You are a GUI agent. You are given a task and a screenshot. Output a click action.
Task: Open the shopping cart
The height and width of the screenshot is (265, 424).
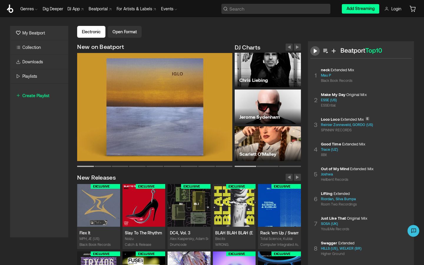413,9
